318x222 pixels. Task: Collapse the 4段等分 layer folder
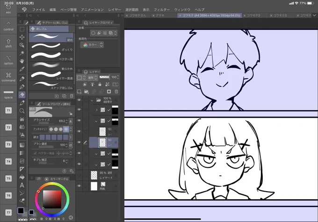[92, 100]
